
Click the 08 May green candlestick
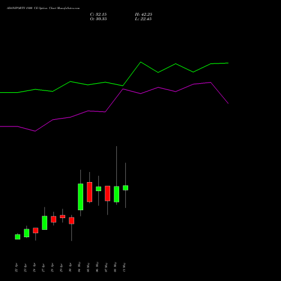coord(116,194)
